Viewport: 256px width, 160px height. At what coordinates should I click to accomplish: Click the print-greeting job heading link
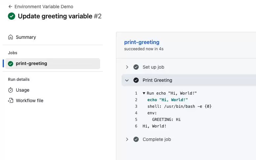[x=142, y=42]
